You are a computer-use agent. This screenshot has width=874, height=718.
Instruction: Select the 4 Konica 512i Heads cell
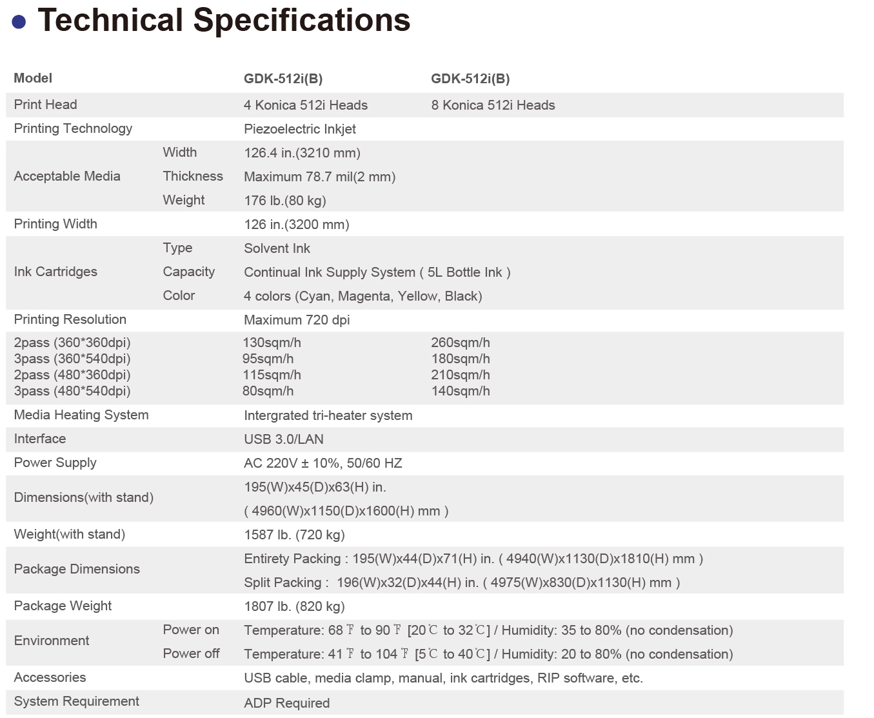tap(305, 105)
